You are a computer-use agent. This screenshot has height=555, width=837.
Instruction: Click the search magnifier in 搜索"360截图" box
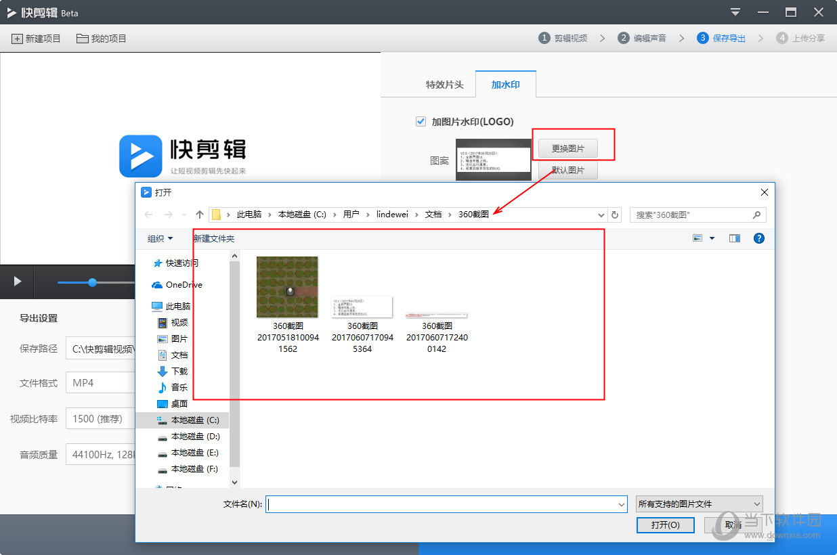click(758, 214)
